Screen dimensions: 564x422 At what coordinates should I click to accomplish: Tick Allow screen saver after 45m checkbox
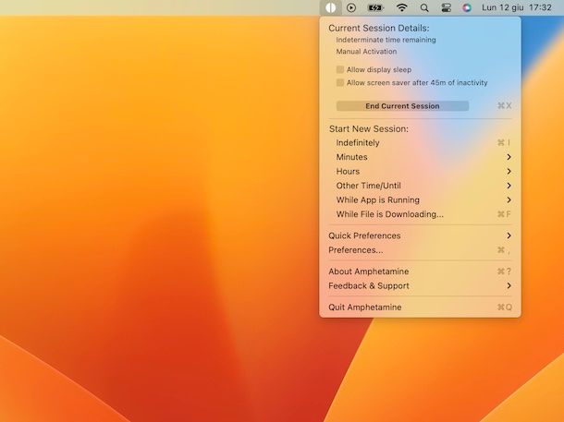[x=340, y=82]
